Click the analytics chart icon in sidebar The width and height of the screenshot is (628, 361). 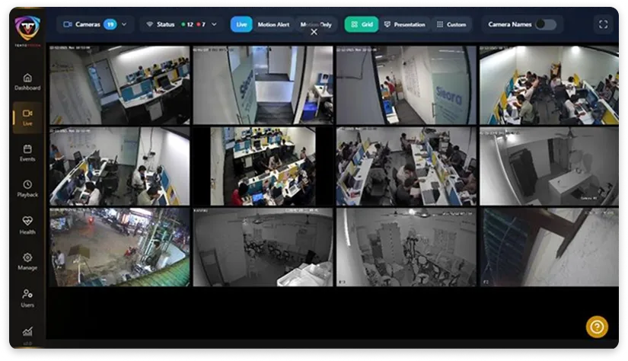27,331
